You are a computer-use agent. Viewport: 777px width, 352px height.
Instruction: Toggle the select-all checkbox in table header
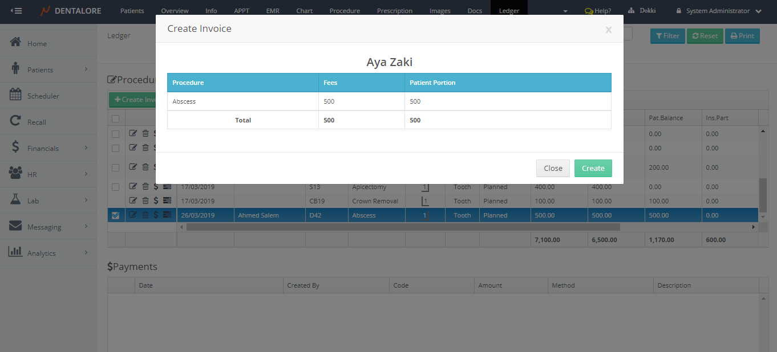click(116, 118)
